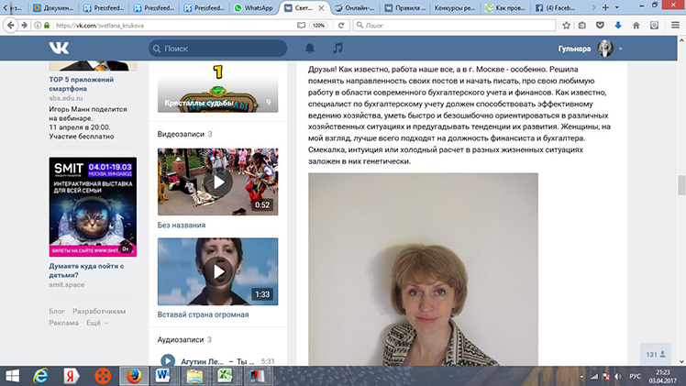Click the vk.com address bar
The height and width of the screenshot is (386, 686).
tap(175, 26)
